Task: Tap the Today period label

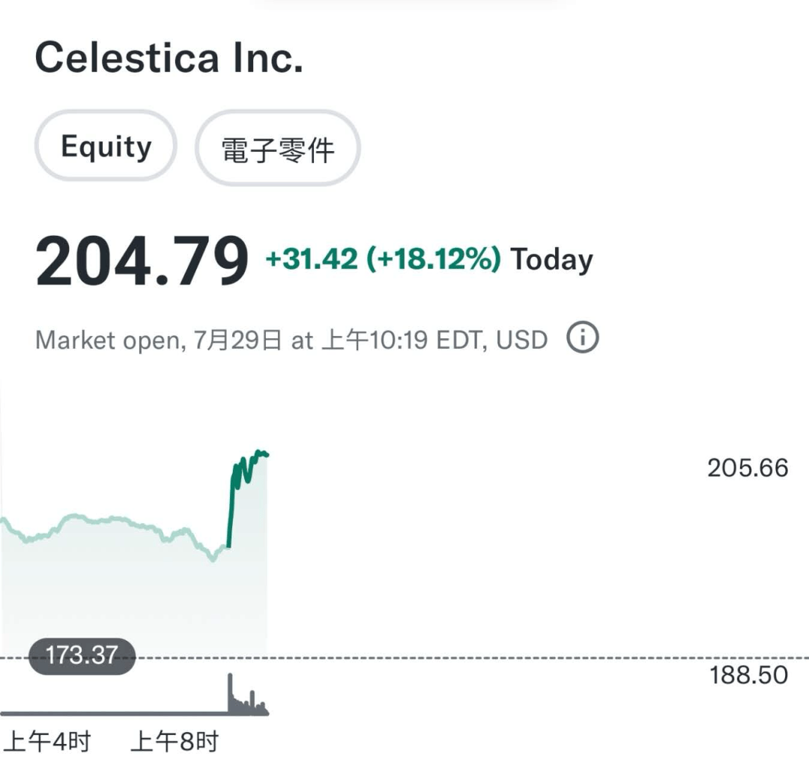Action: (551, 260)
